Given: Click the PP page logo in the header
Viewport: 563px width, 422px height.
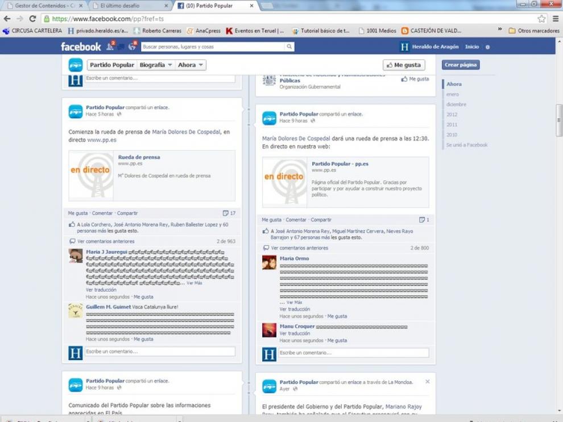Looking at the screenshot, I should pyautogui.click(x=76, y=65).
